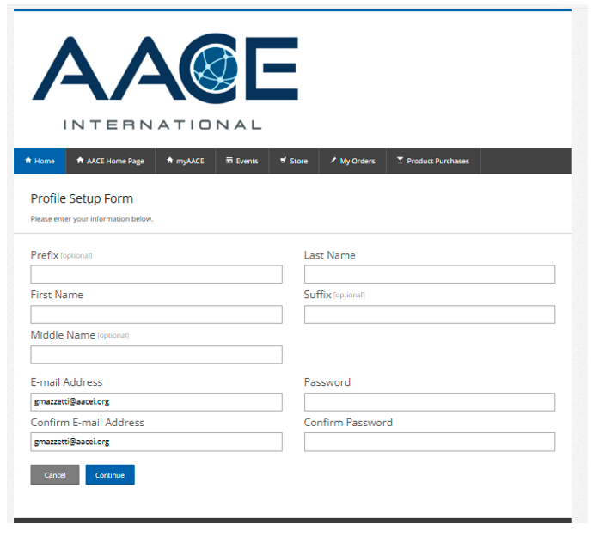Click the Confirm Password field label
599x537 pixels.
point(348,423)
